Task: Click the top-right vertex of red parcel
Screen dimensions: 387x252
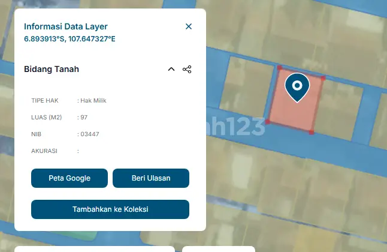Action: pos(323,78)
